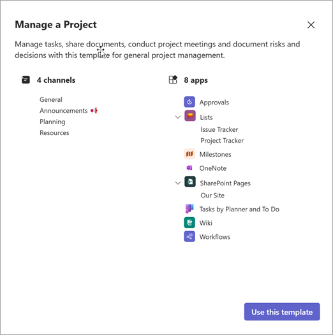Collapse the Lists expander chevron
Screen dimensions: 333x335
pos(177,117)
